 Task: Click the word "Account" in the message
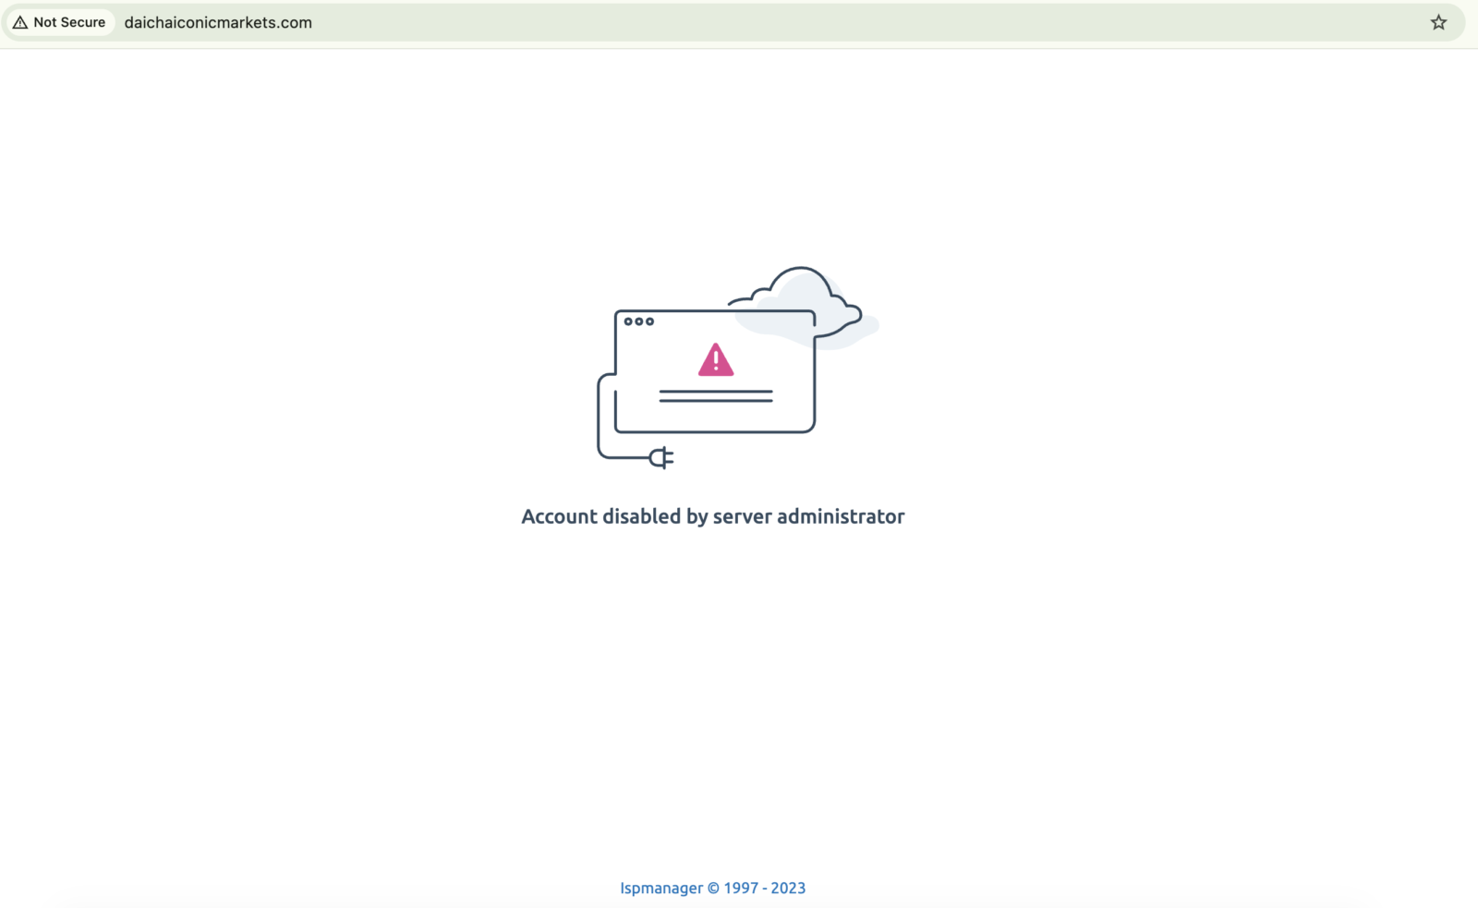pos(559,516)
